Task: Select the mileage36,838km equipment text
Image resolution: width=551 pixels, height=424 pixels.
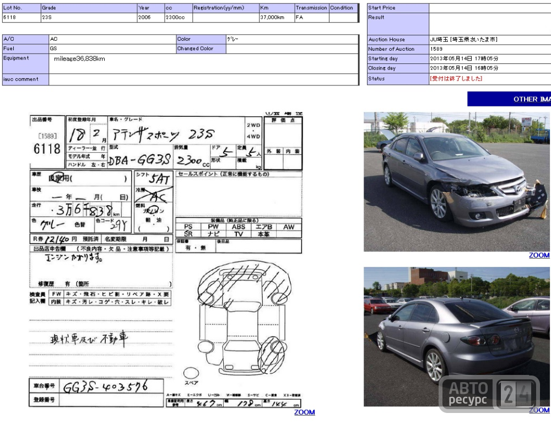Action: tap(79, 58)
